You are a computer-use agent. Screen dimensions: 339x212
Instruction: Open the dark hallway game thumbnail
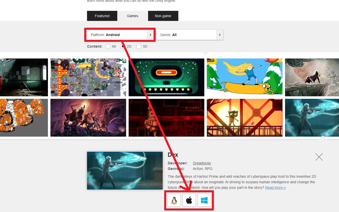[24, 77]
